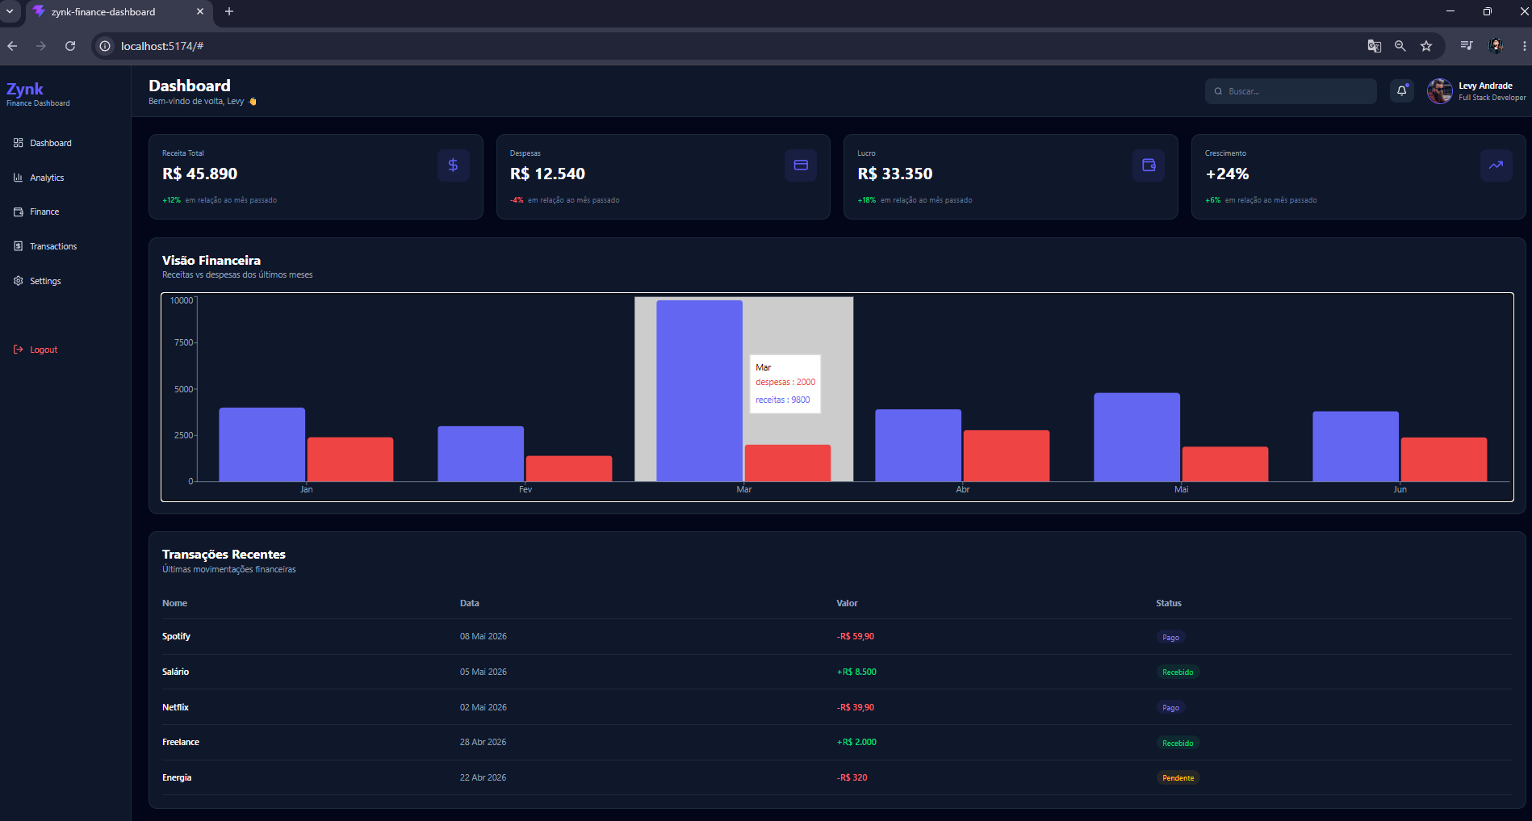This screenshot has width=1532, height=821.
Task: Open the tab search dropdown arrow
Action: [10, 11]
